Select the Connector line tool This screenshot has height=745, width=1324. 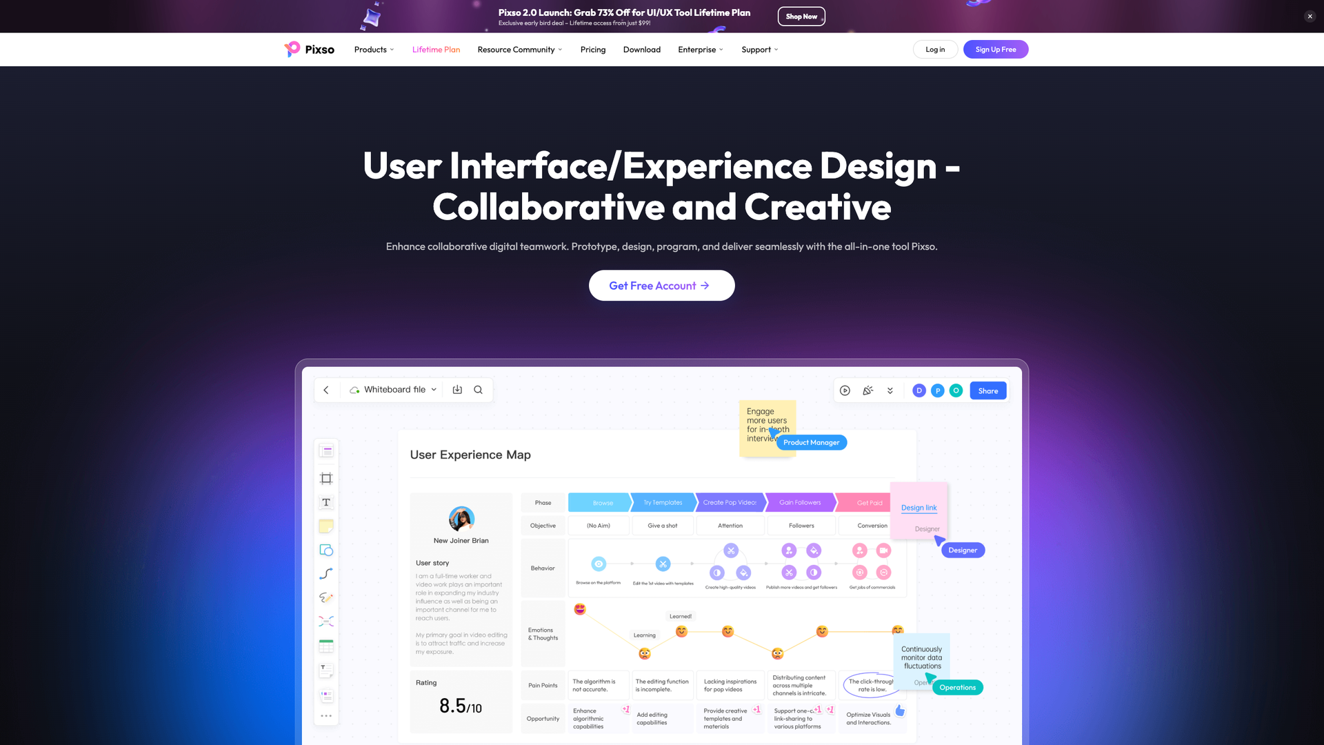click(x=326, y=573)
